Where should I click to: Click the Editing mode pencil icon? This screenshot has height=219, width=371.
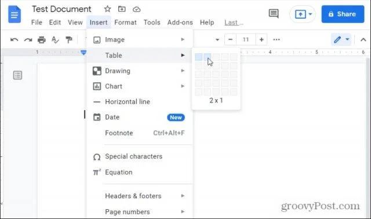337,39
